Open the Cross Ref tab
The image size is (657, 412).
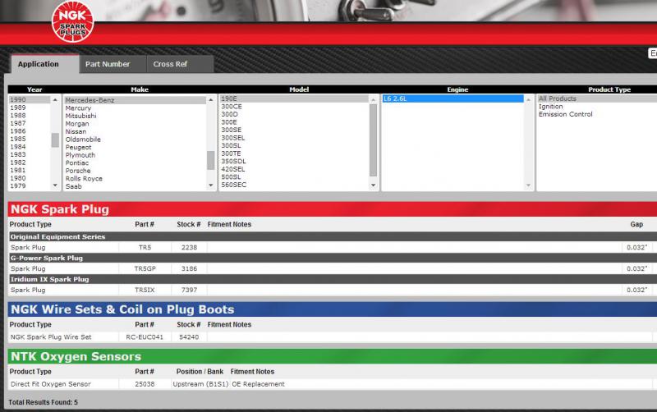(180, 64)
